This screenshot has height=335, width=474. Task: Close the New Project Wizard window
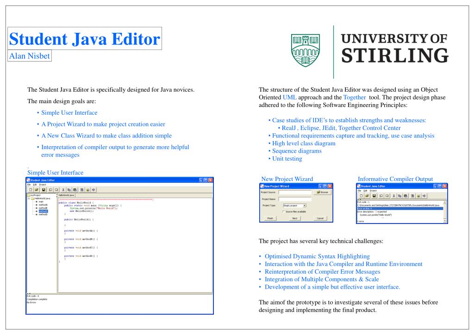pos(330,186)
